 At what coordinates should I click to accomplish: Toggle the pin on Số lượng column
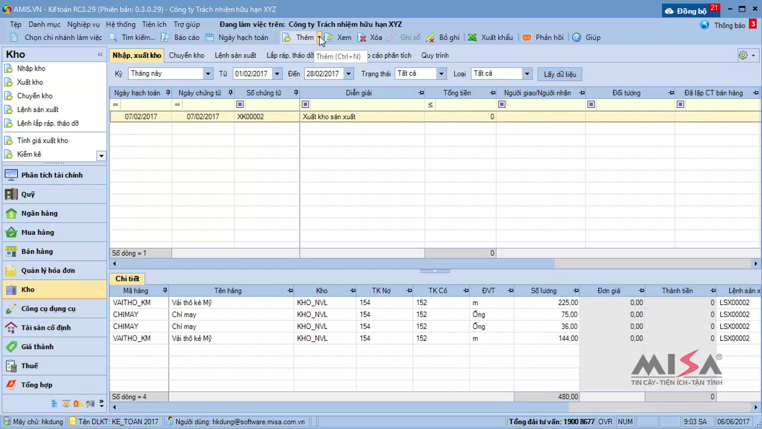pos(576,290)
